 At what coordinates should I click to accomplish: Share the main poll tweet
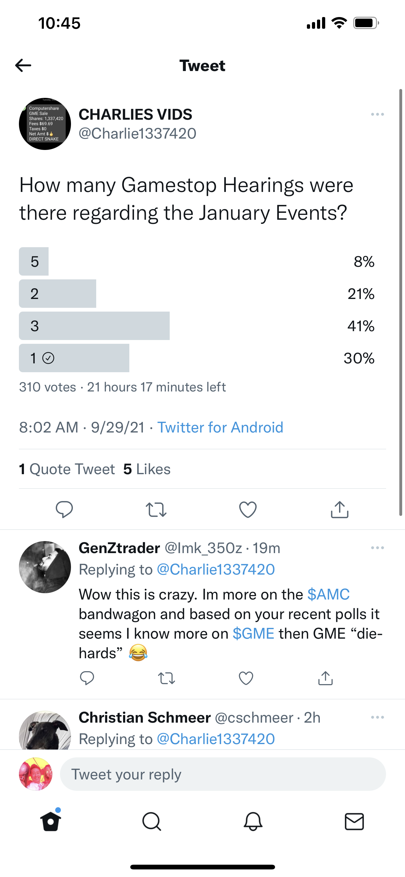(x=339, y=510)
